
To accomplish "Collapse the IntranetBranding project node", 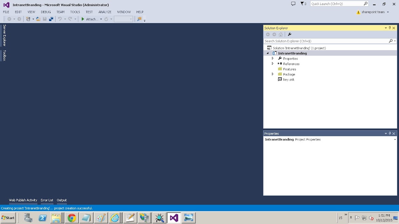I will pyautogui.click(x=268, y=53).
